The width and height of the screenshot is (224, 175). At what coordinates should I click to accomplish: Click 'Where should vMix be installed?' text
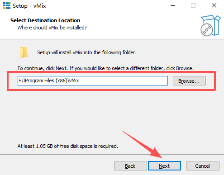[52, 28]
